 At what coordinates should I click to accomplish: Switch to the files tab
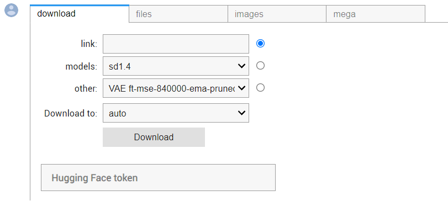[178, 14]
